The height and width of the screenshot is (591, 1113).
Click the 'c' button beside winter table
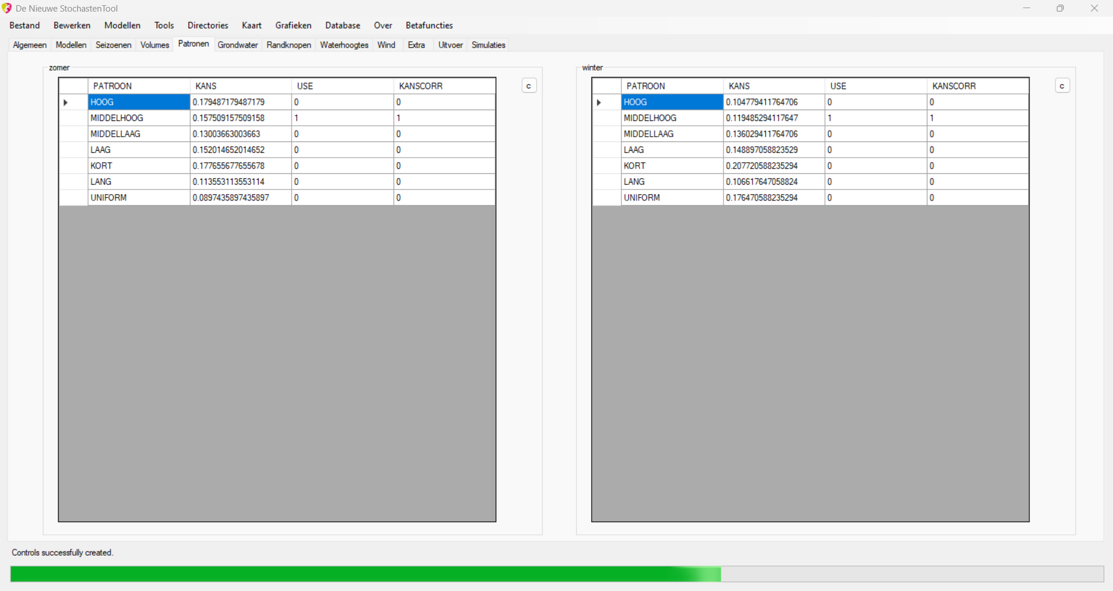coord(1062,86)
